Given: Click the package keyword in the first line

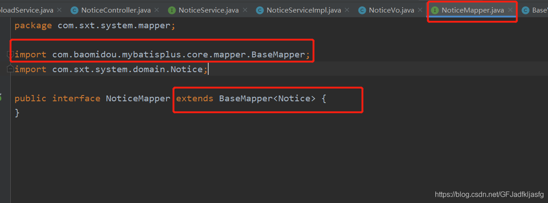Looking at the screenshot, I should pyautogui.click(x=33, y=26).
